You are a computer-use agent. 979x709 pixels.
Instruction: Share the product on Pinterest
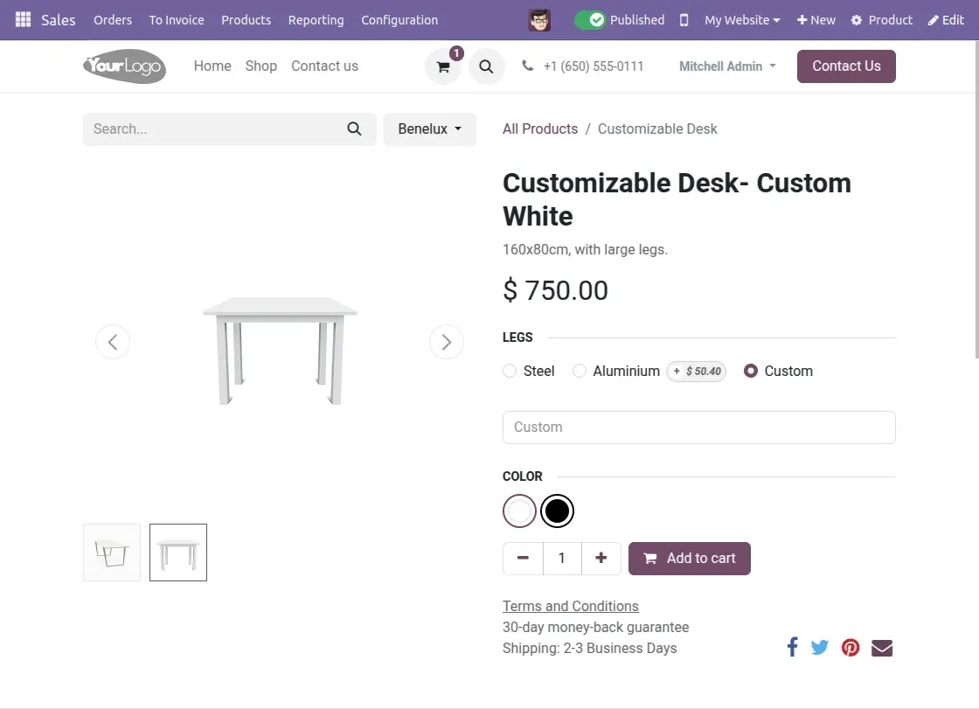pyautogui.click(x=850, y=647)
